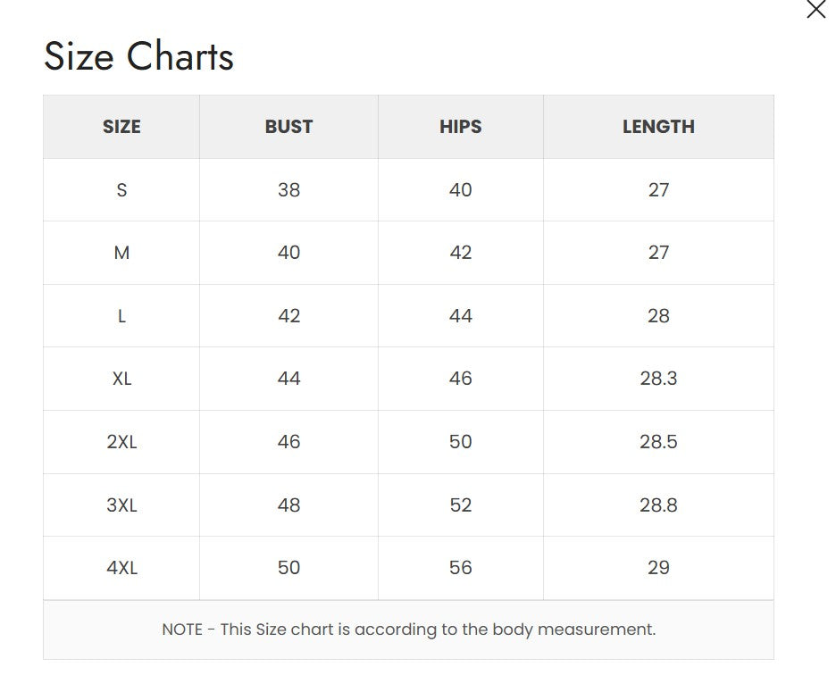Select the L size cell
The image size is (836, 684).
click(121, 316)
